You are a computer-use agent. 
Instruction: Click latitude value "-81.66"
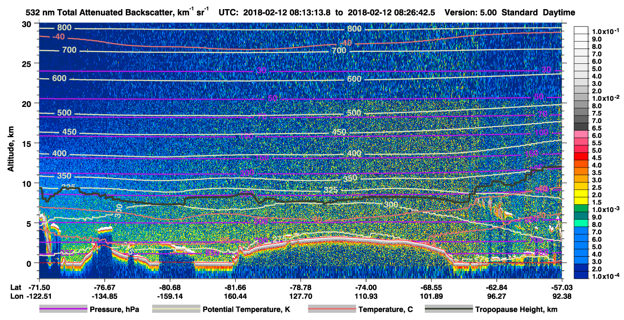(235, 288)
